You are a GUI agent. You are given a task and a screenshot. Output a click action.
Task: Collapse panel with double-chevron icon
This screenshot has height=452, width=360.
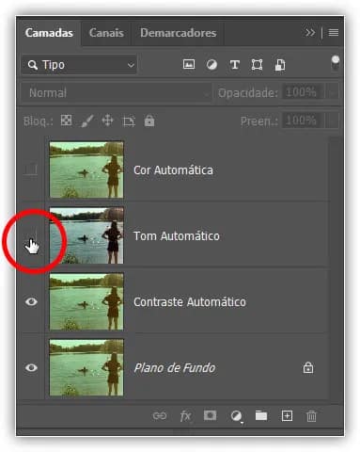310,33
